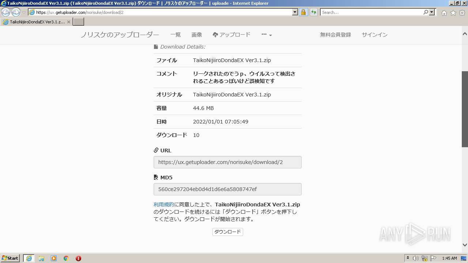Click the Action Center flag icon
Viewport: 468px width, 263px height.
[x=433, y=258]
